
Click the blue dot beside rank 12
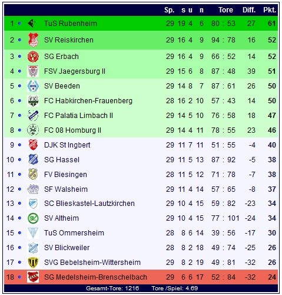[x=19, y=189]
